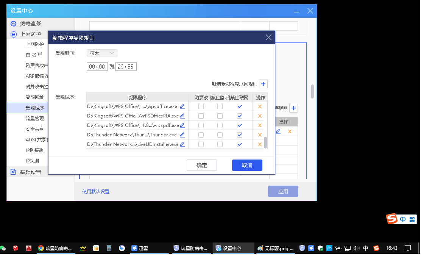
Task: Delete the wpspdf.exe rule row
Action: click(260, 125)
